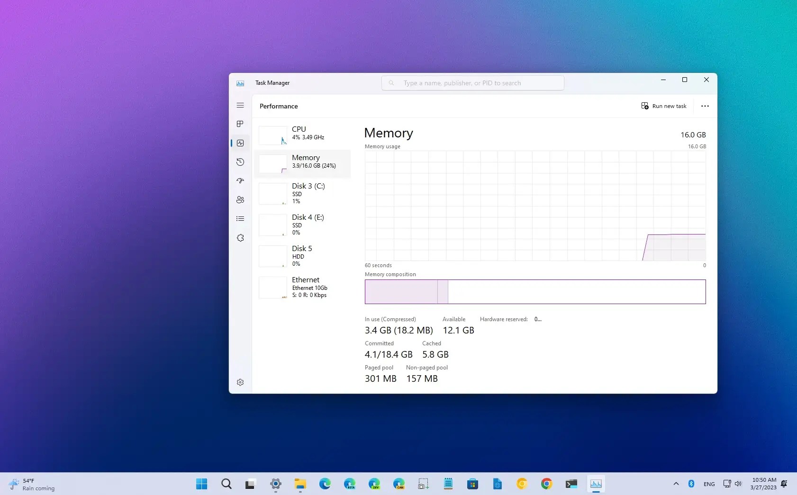This screenshot has width=797, height=495.
Task: Open the three-dots more options menu
Action: click(705, 106)
